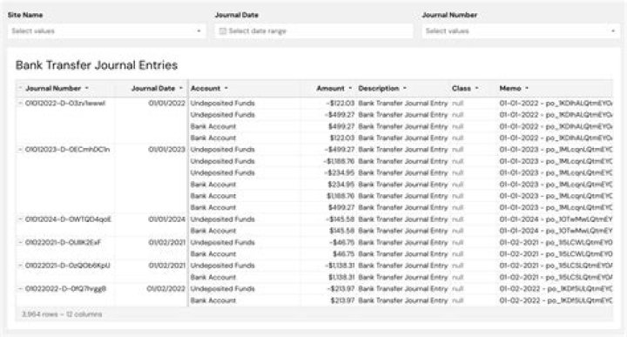The height and width of the screenshot is (337, 627).
Task: Click the Journal Date date range field
Action: (313, 30)
